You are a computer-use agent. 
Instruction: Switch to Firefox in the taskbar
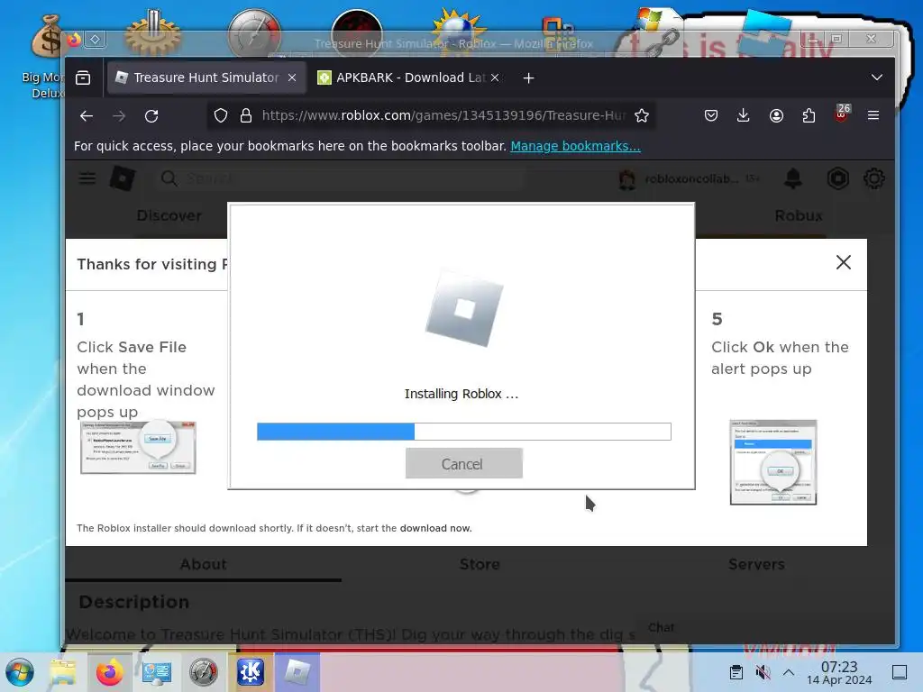click(x=110, y=672)
